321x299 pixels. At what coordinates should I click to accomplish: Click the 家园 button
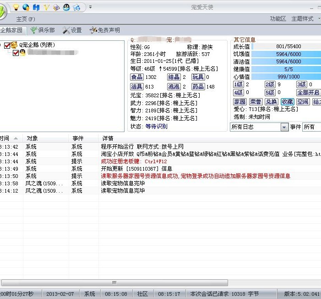240,102
